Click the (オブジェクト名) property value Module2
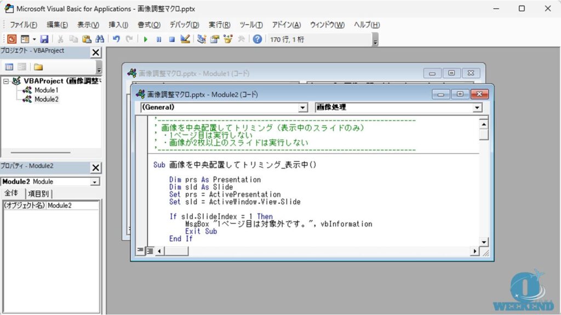 click(x=73, y=206)
